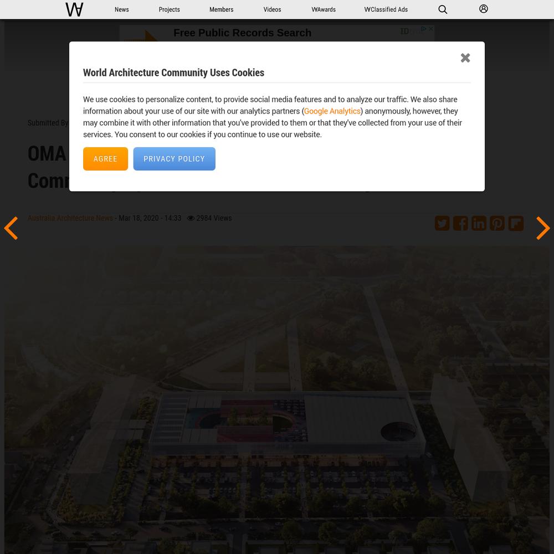Open the Projects menu
The width and height of the screenshot is (554, 554).
tap(169, 9)
